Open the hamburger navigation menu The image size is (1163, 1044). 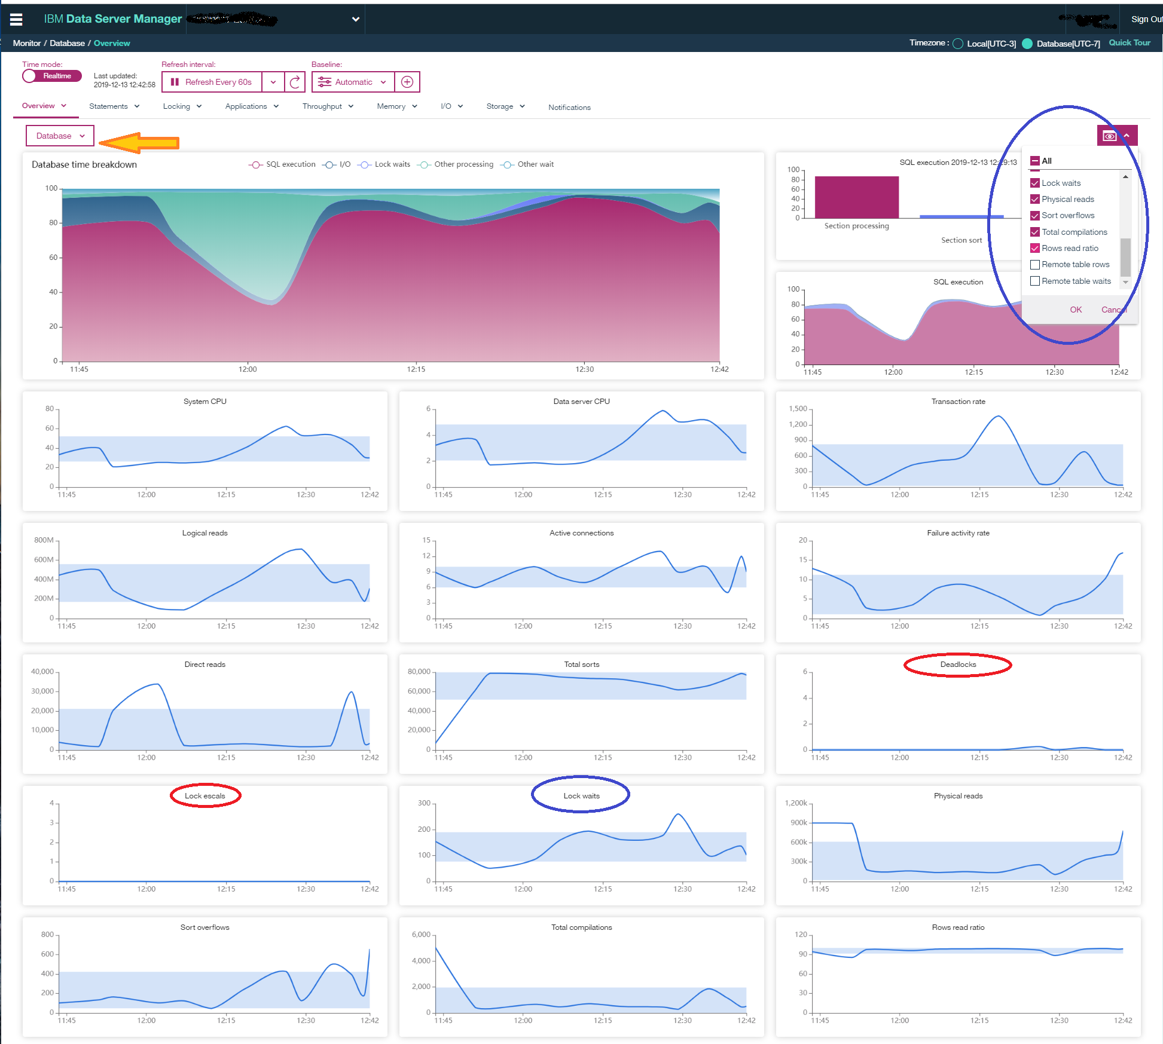(x=16, y=19)
